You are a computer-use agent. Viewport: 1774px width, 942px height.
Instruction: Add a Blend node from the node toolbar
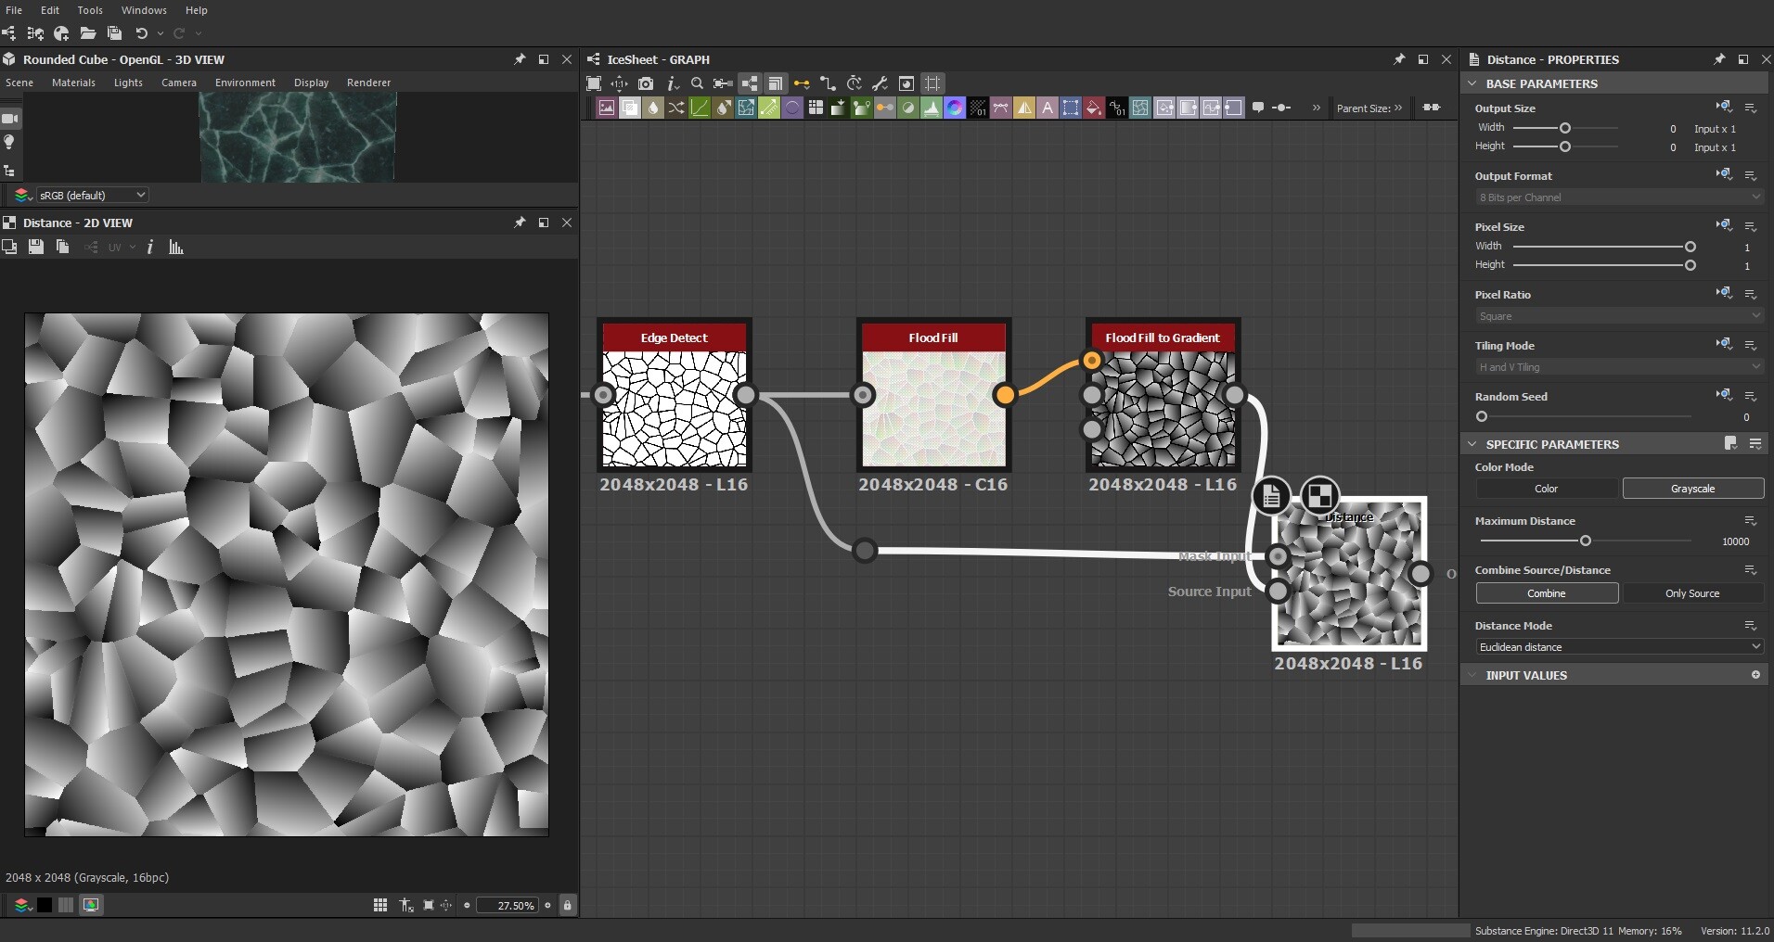[x=630, y=108]
